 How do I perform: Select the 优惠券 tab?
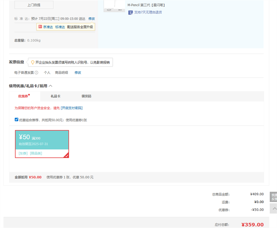tap(23, 96)
